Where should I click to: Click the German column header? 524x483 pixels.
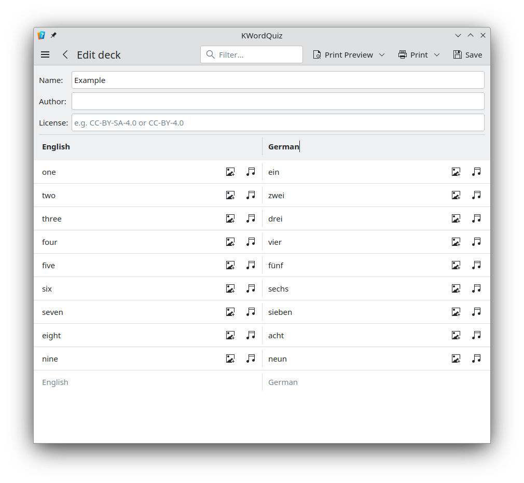[283, 147]
